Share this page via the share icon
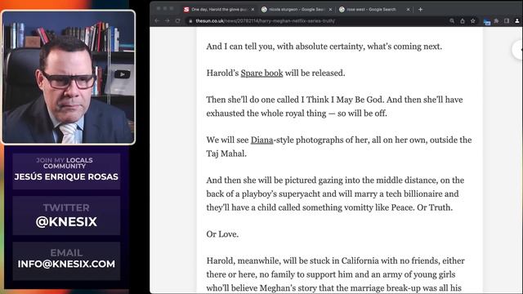Image resolution: width=523 pixels, height=294 pixels. point(463,20)
